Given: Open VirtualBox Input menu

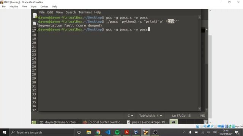Looking at the screenshot, I should pos(34,6).
